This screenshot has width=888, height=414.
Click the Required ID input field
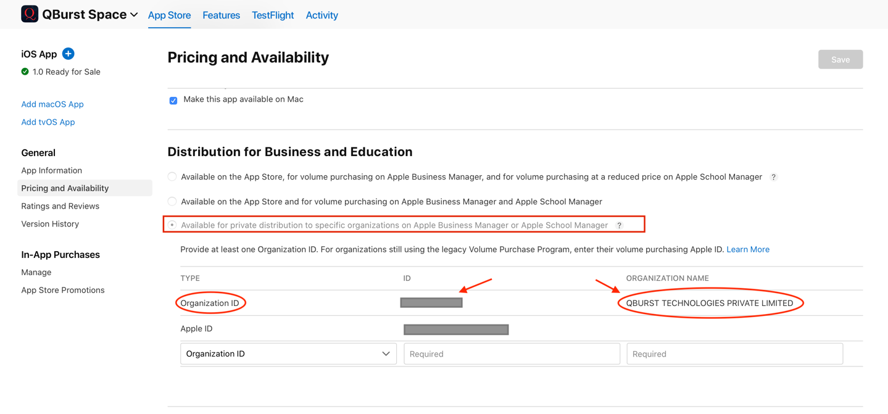pos(512,354)
